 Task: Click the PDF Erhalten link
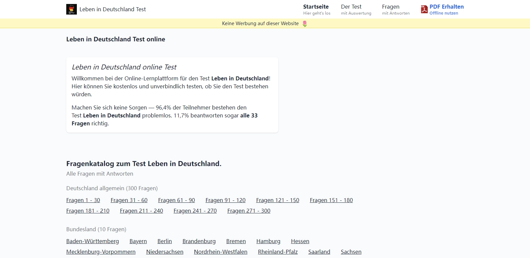click(x=447, y=7)
